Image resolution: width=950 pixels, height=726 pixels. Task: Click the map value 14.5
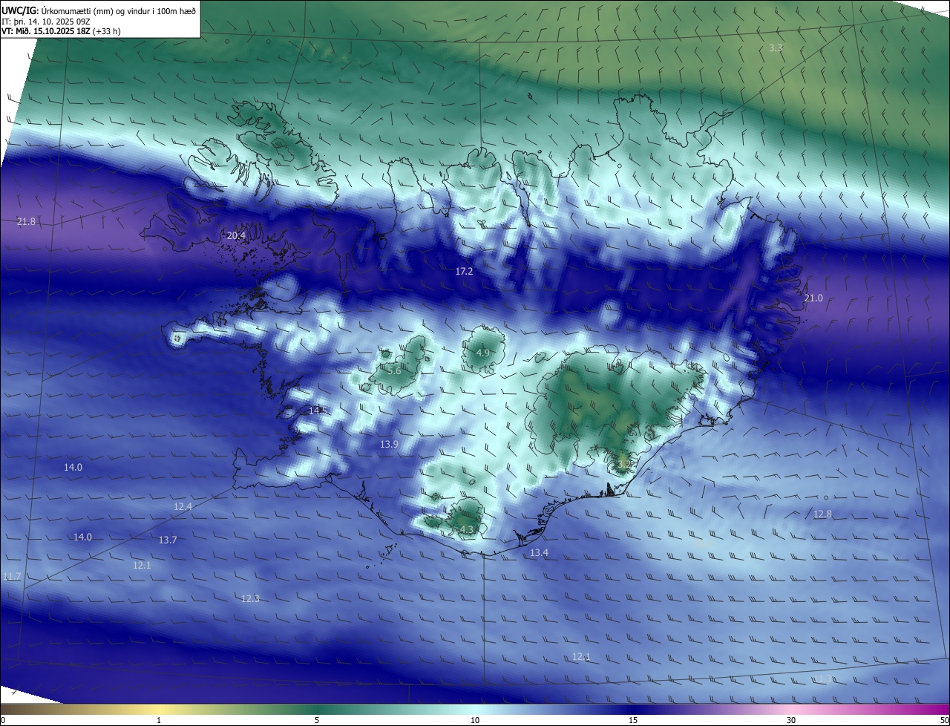318,411
